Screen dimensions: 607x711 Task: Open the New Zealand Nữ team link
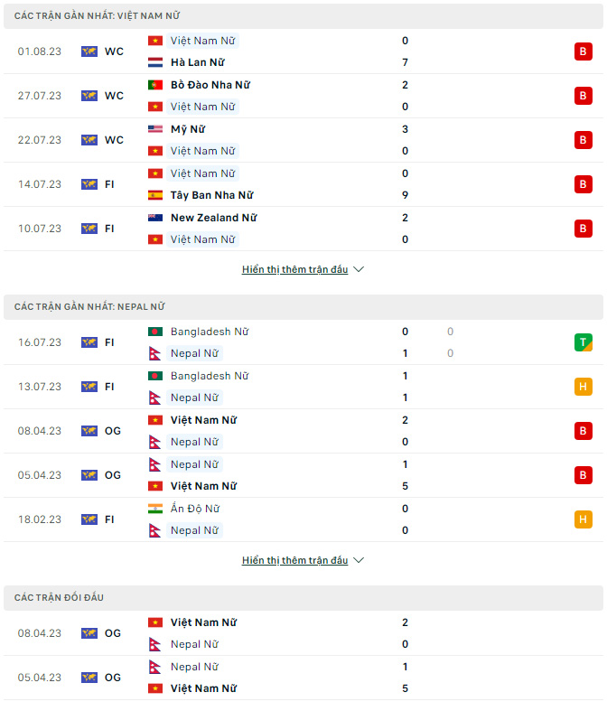(x=213, y=218)
